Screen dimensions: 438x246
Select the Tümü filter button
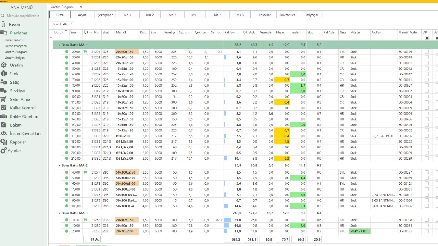coord(60,15)
